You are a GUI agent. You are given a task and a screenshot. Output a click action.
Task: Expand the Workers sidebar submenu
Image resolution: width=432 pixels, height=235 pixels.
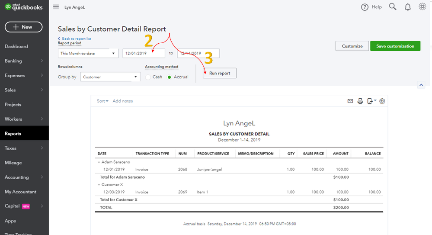42,119
